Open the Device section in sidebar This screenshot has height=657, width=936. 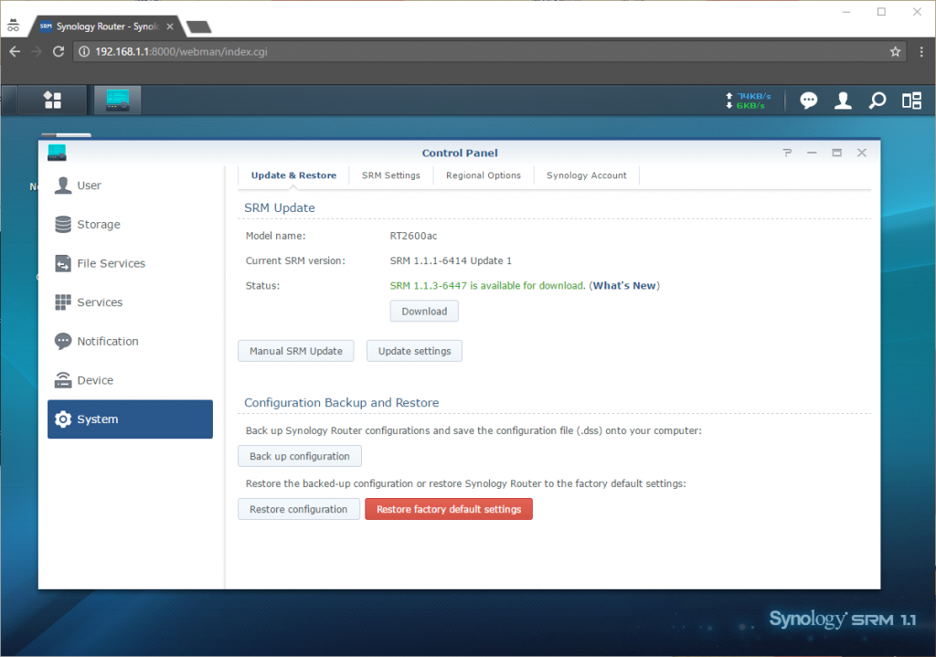point(130,380)
